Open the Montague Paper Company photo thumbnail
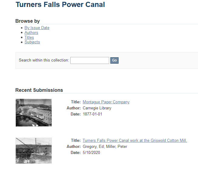The height and width of the screenshot is (170, 198). pos(34,113)
